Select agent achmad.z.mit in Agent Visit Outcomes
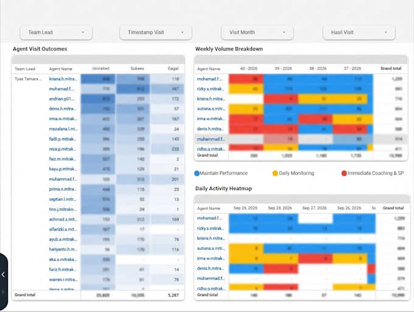 coord(63,219)
